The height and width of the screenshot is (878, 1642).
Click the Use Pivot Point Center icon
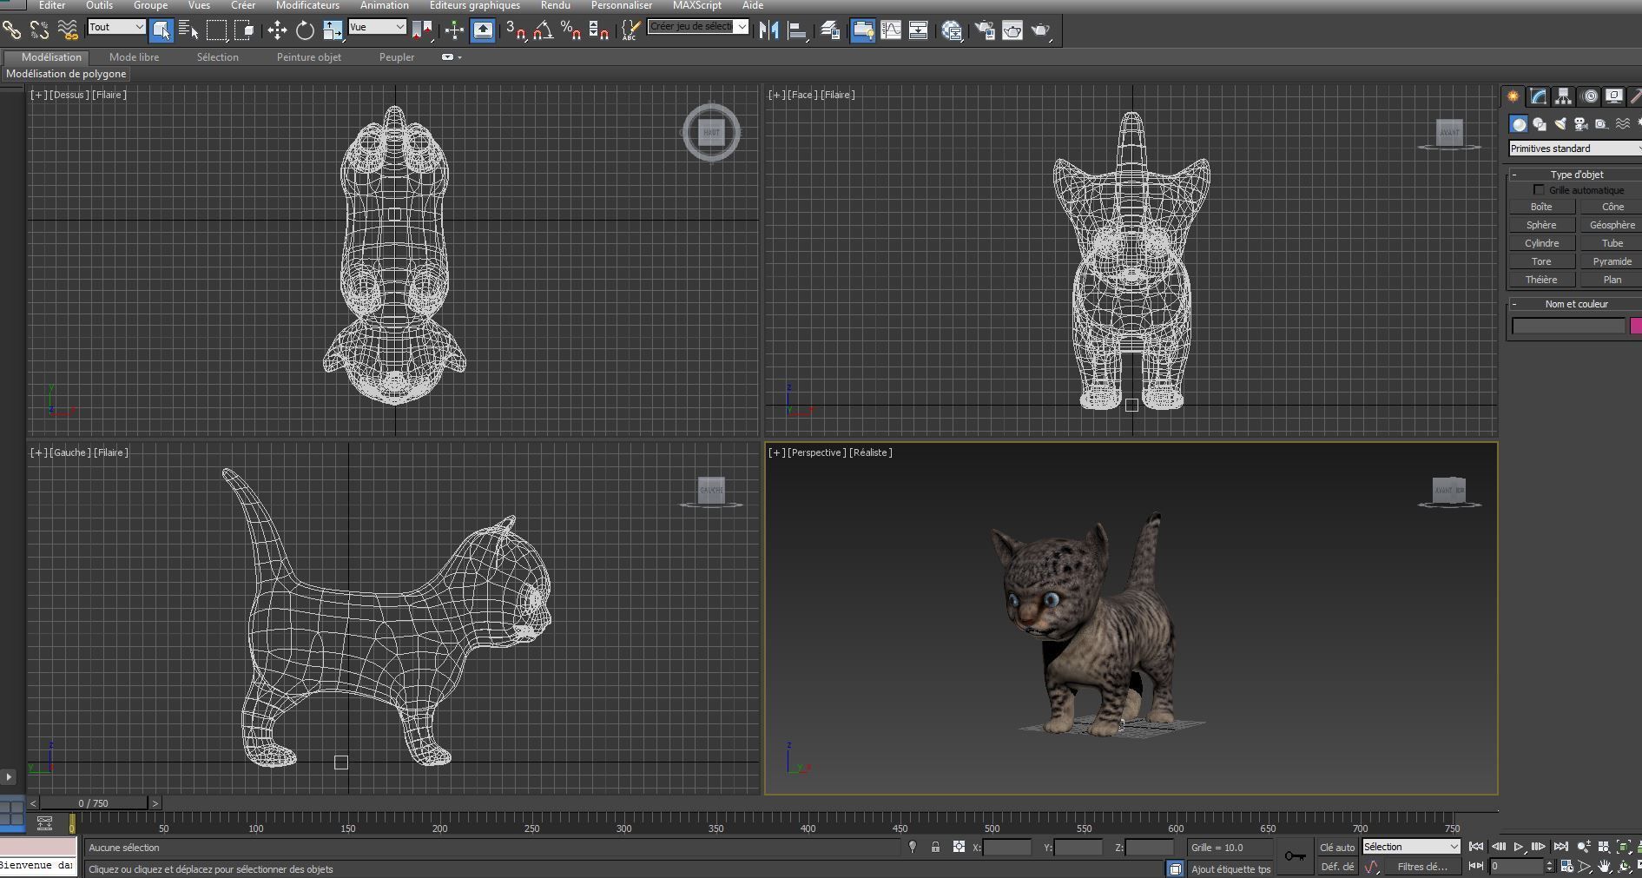tap(423, 30)
